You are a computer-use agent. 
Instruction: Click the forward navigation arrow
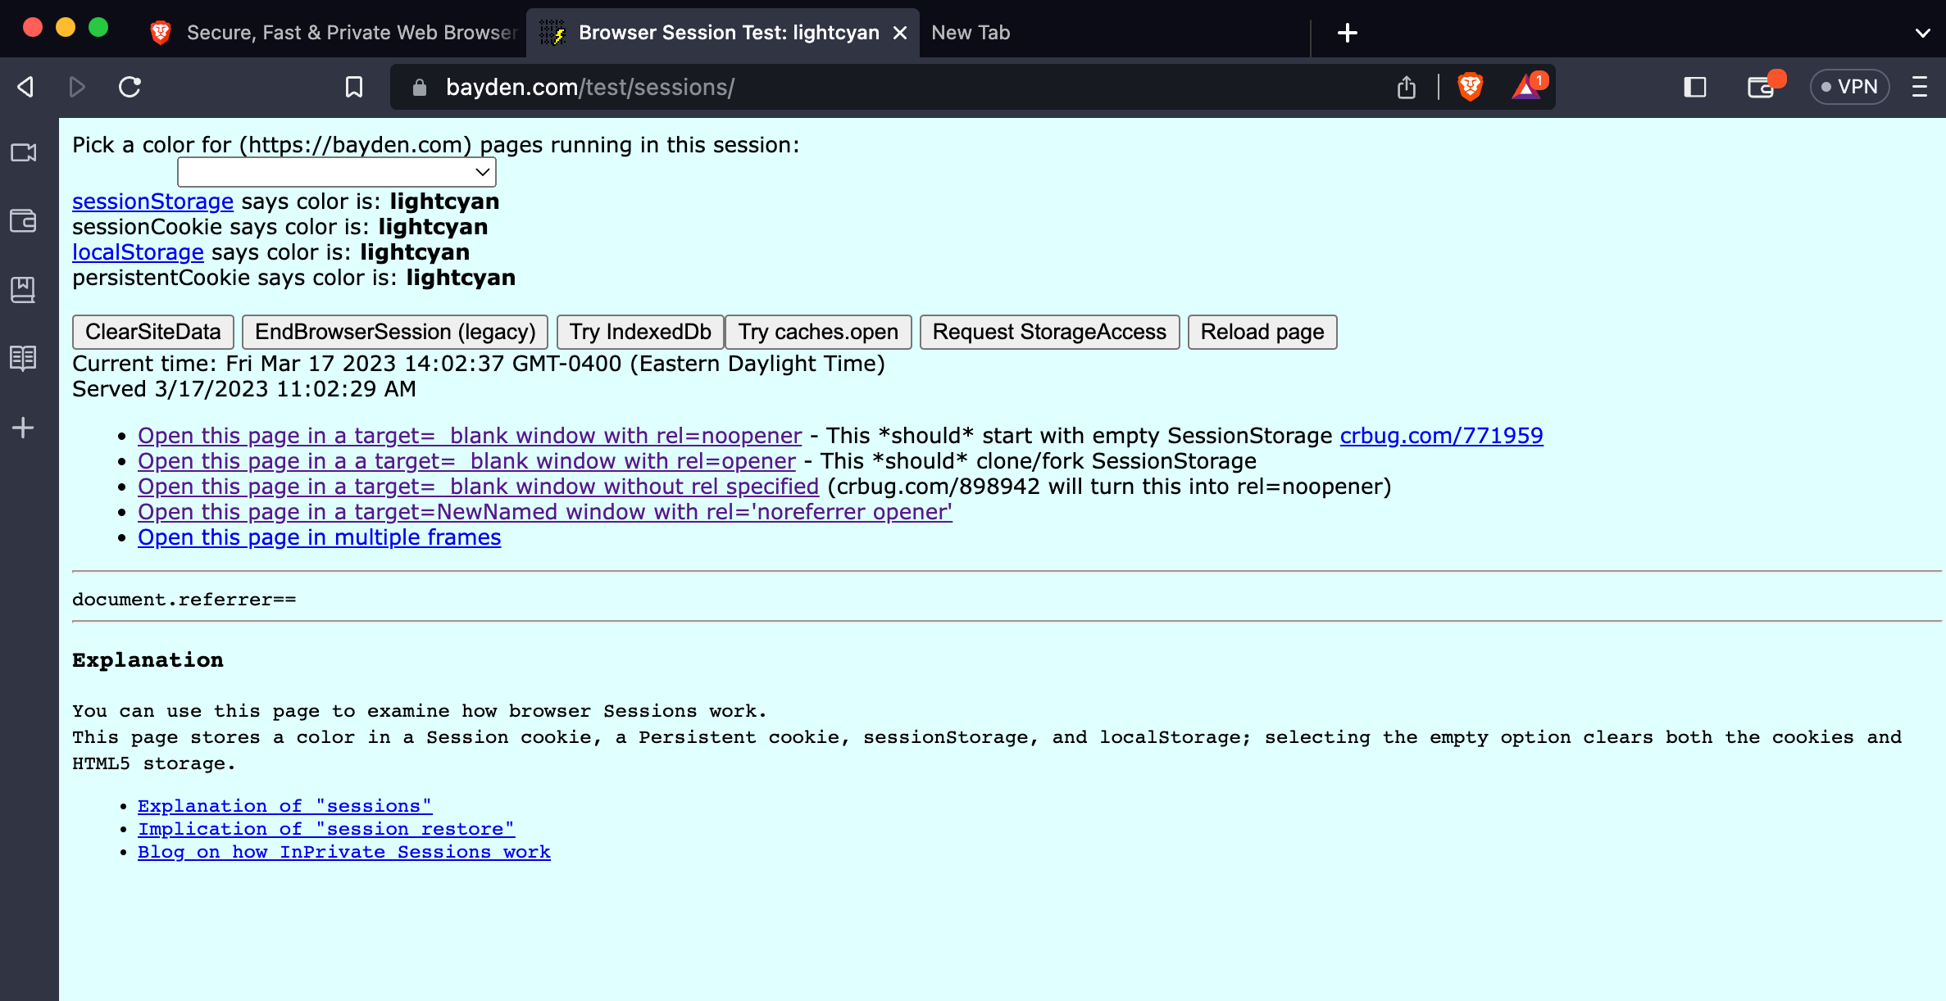77,87
